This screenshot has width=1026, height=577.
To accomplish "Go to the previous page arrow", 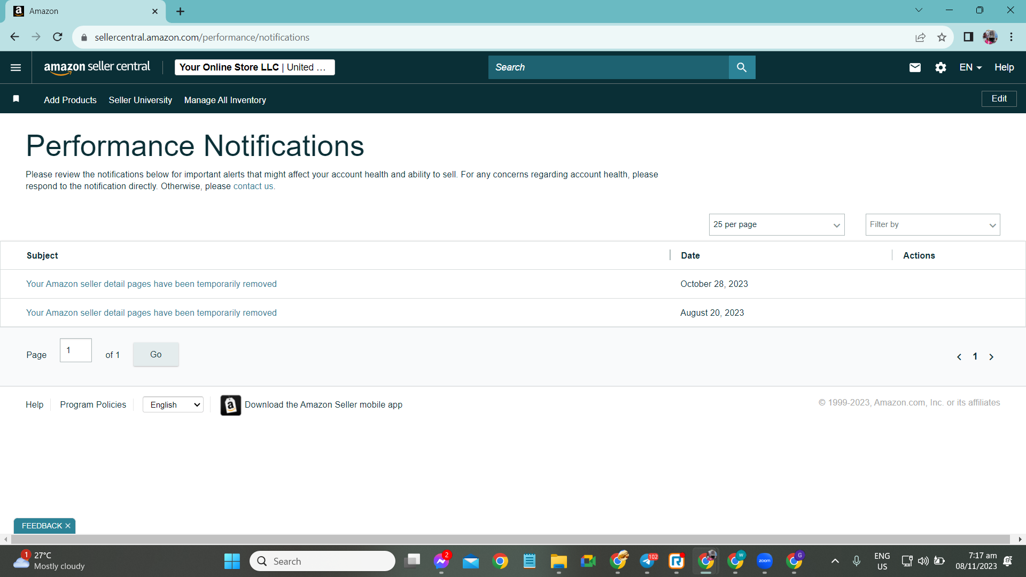I will point(959,357).
